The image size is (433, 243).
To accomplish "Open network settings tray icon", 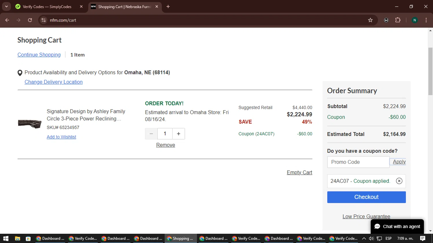I will 379,238.
